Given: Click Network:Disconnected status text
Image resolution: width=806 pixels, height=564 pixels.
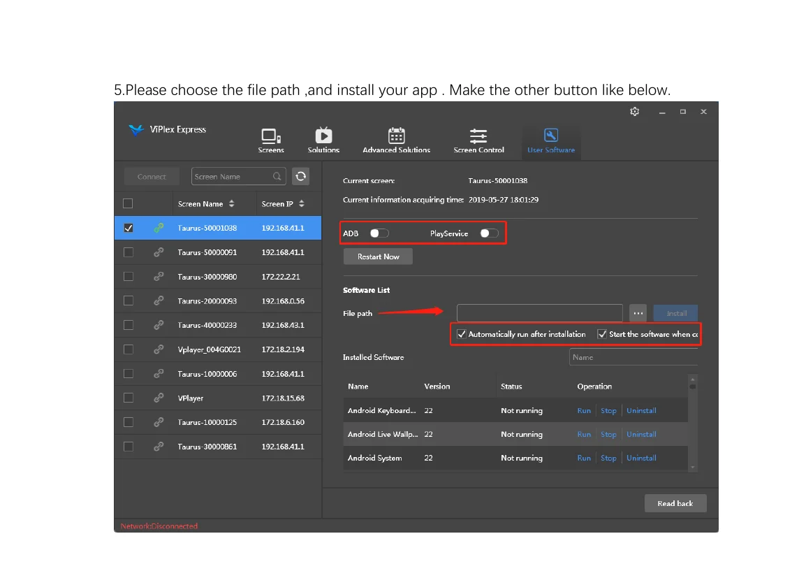Looking at the screenshot, I should pos(159,526).
